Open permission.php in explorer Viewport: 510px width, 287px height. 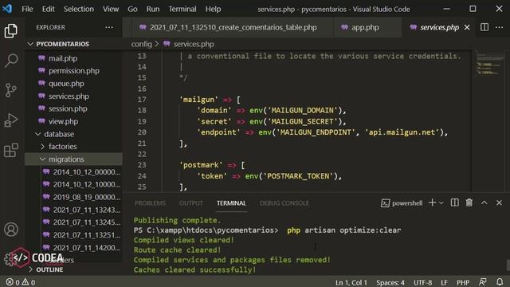(73, 71)
